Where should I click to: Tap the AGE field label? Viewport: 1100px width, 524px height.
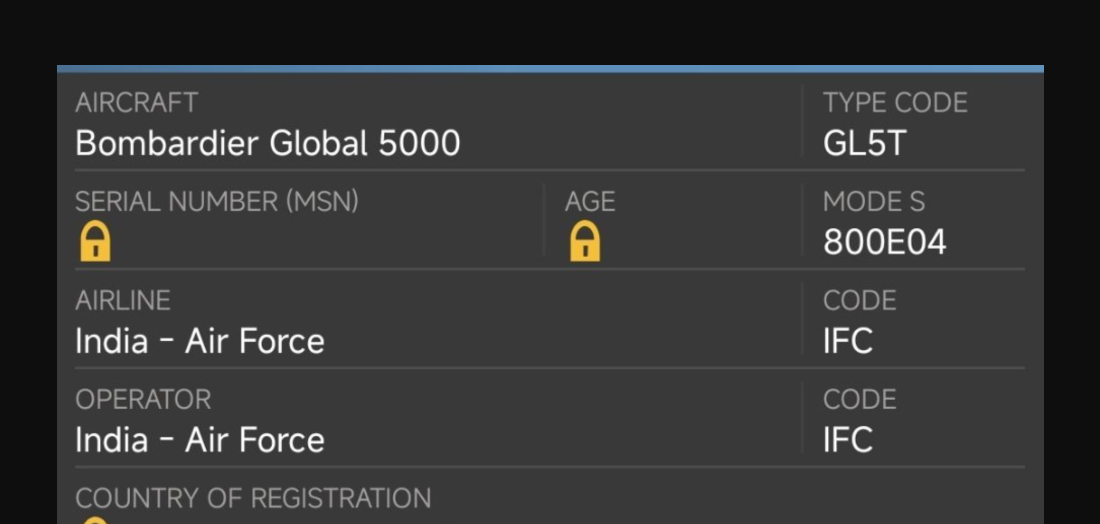590,201
